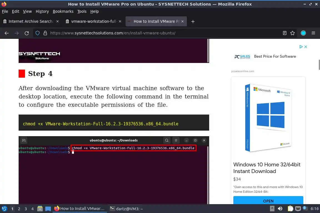Click the removable media eject tray icon
Screen dimensions: 320x213
[272, 209]
